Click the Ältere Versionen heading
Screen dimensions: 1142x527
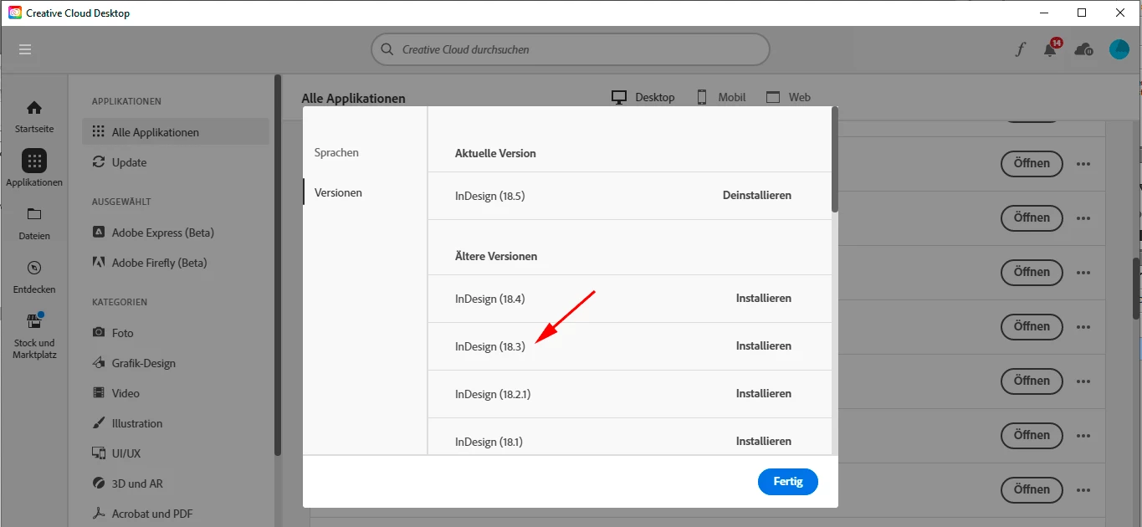[x=496, y=256]
